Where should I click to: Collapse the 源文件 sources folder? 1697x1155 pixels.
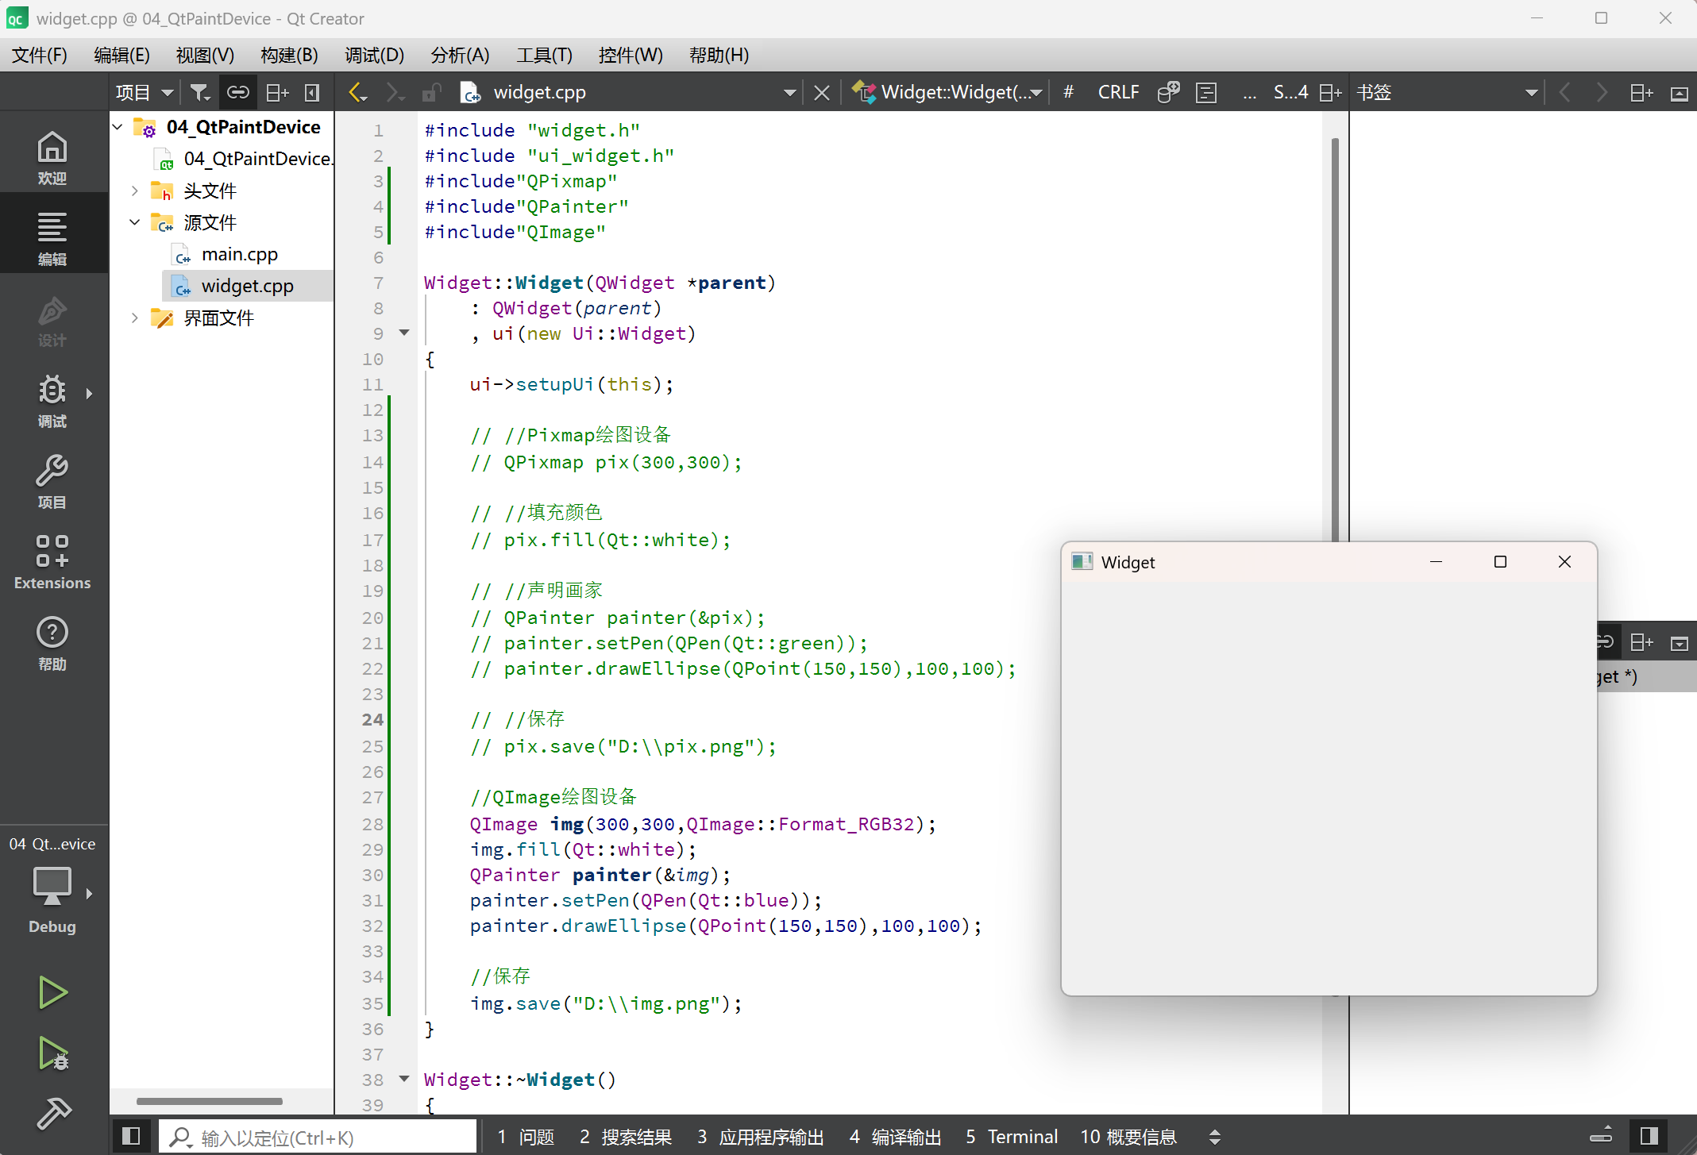(134, 222)
